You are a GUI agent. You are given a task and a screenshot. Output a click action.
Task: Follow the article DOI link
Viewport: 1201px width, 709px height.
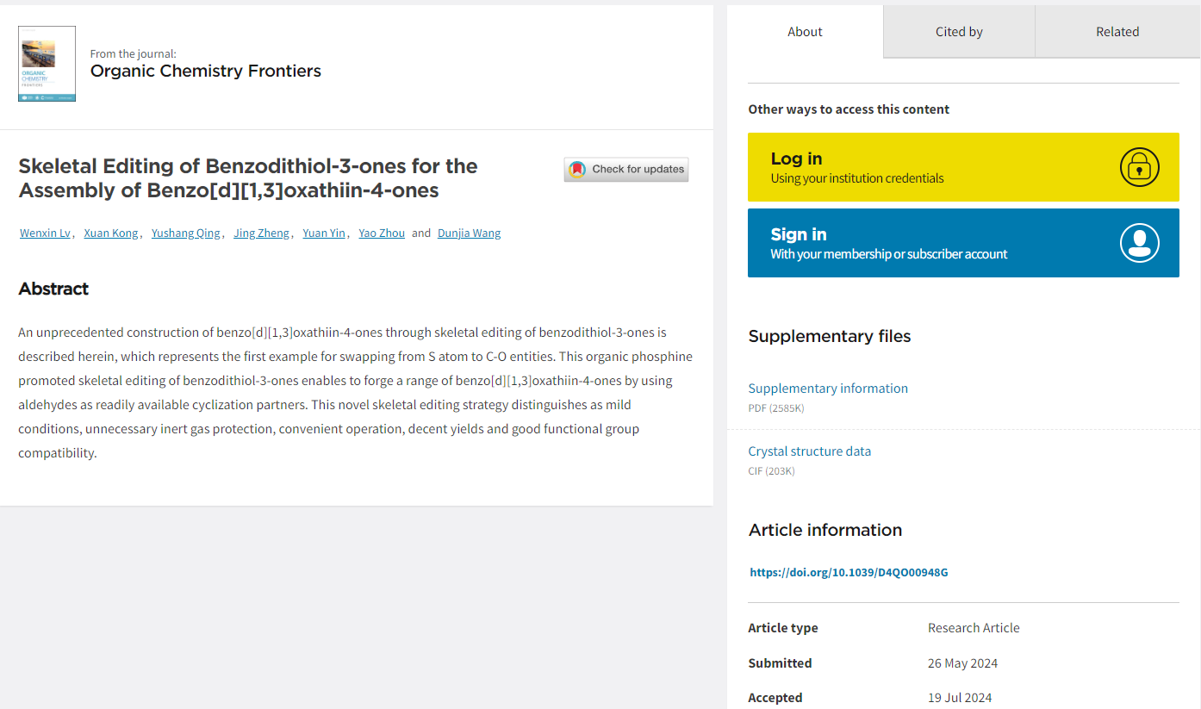(x=849, y=572)
